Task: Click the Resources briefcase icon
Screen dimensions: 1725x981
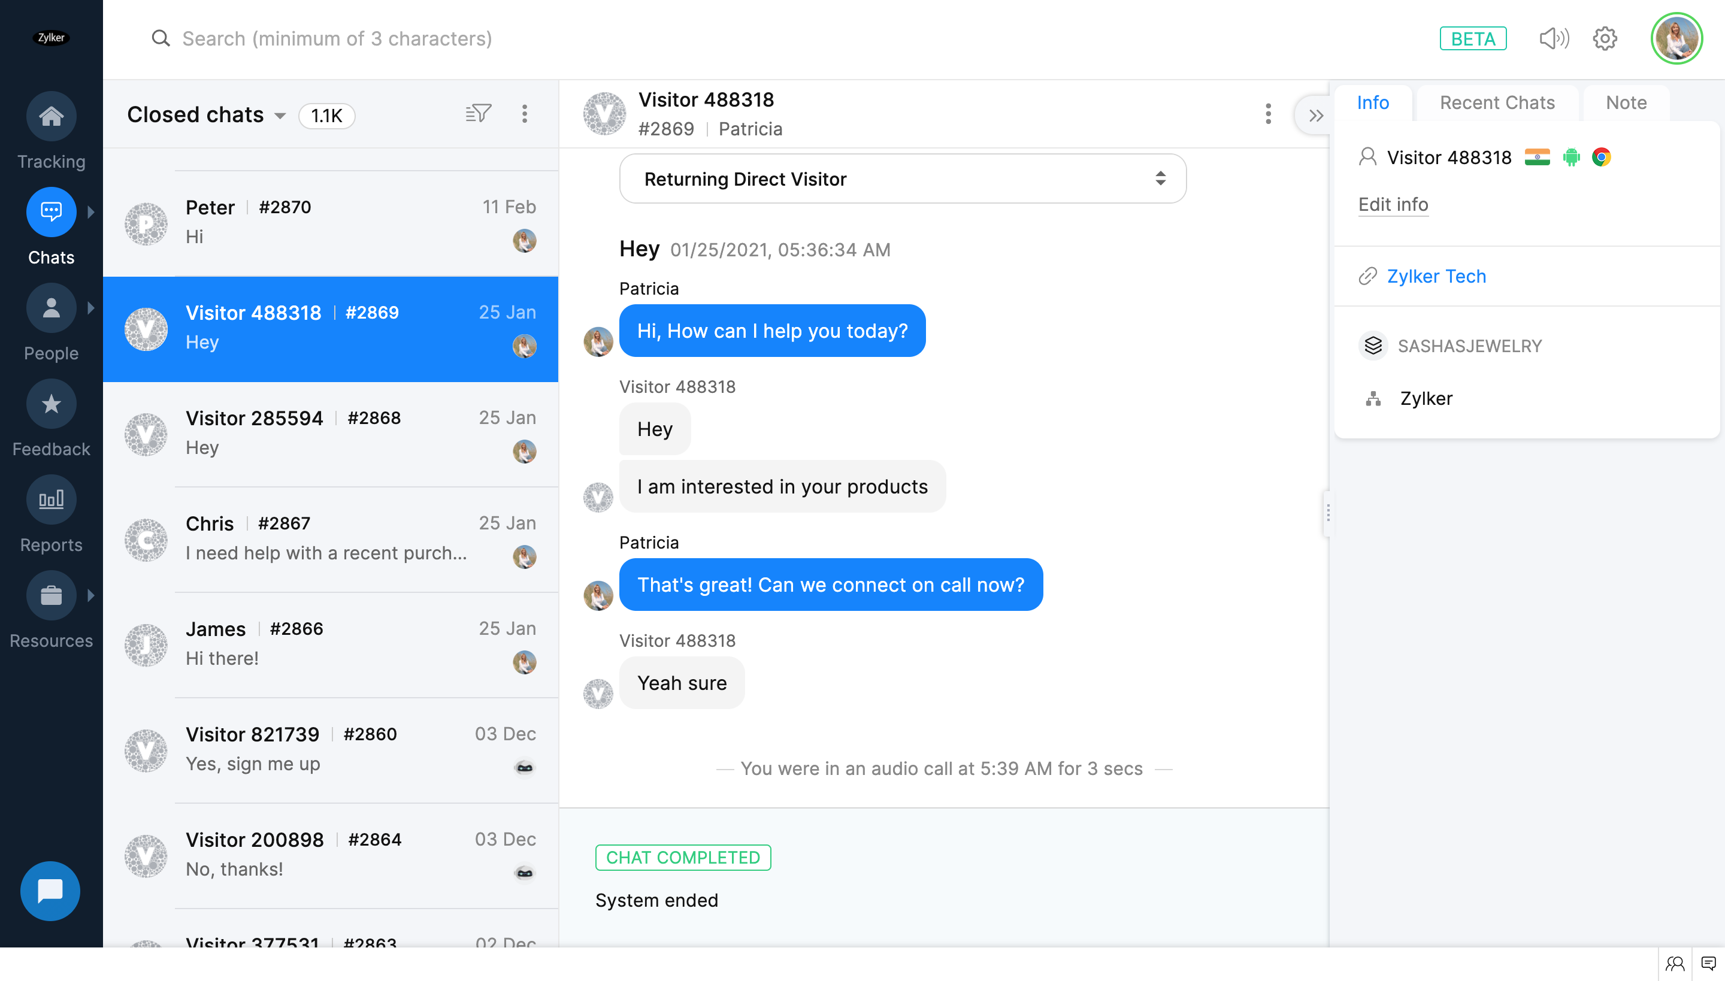Action: tap(52, 595)
